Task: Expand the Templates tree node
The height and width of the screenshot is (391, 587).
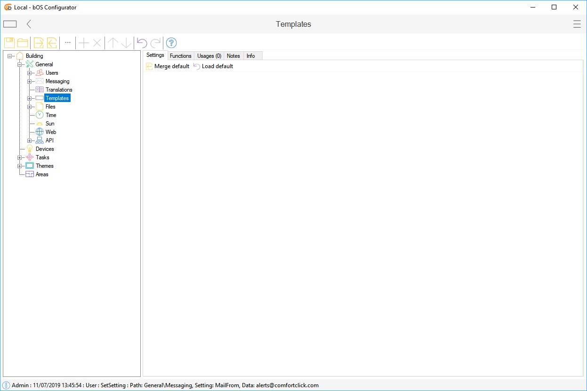Action: (x=30, y=98)
